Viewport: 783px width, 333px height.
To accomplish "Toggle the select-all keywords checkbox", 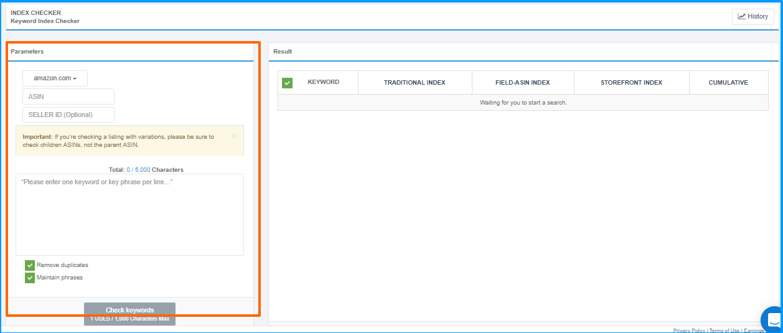I will (287, 83).
